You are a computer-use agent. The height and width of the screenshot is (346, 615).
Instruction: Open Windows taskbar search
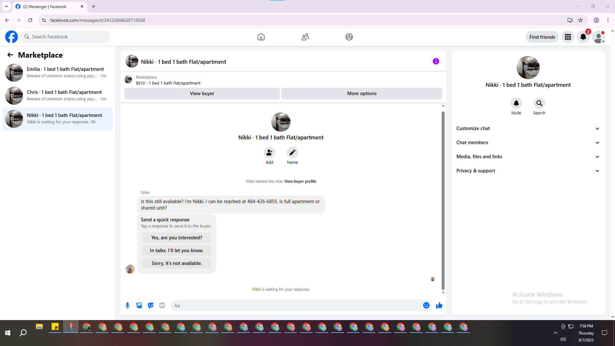(23, 333)
